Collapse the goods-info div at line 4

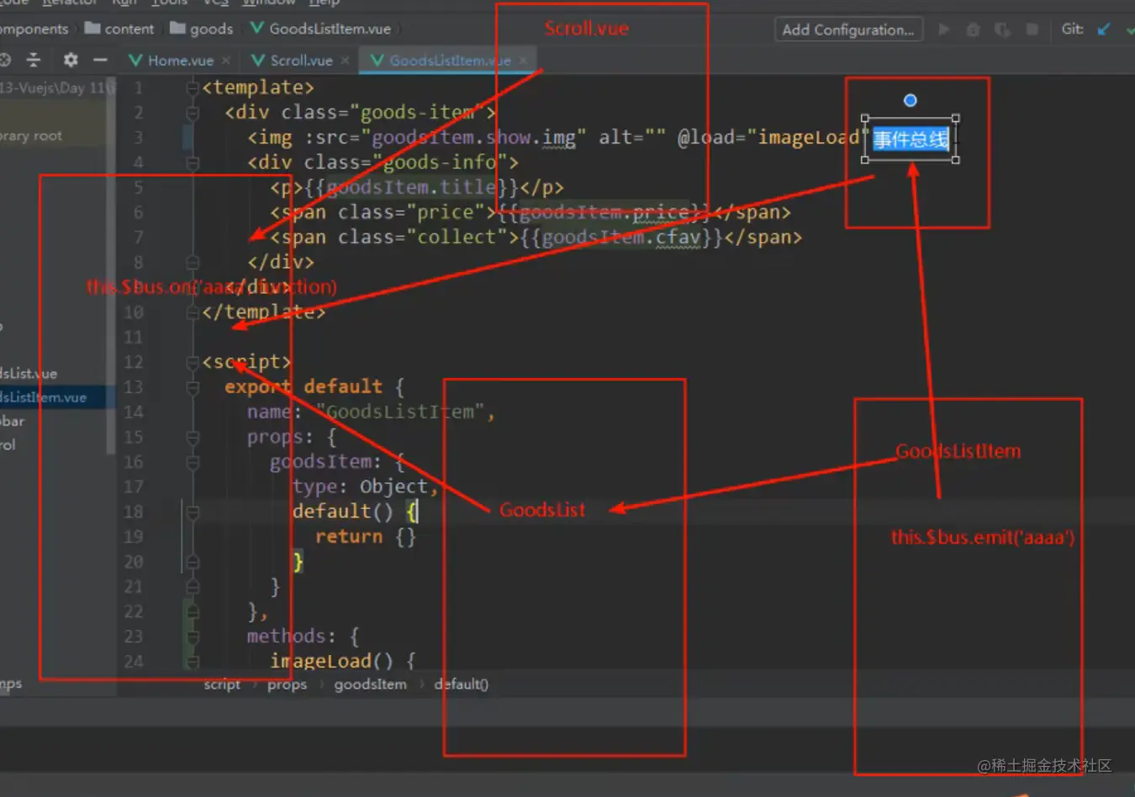193,162
